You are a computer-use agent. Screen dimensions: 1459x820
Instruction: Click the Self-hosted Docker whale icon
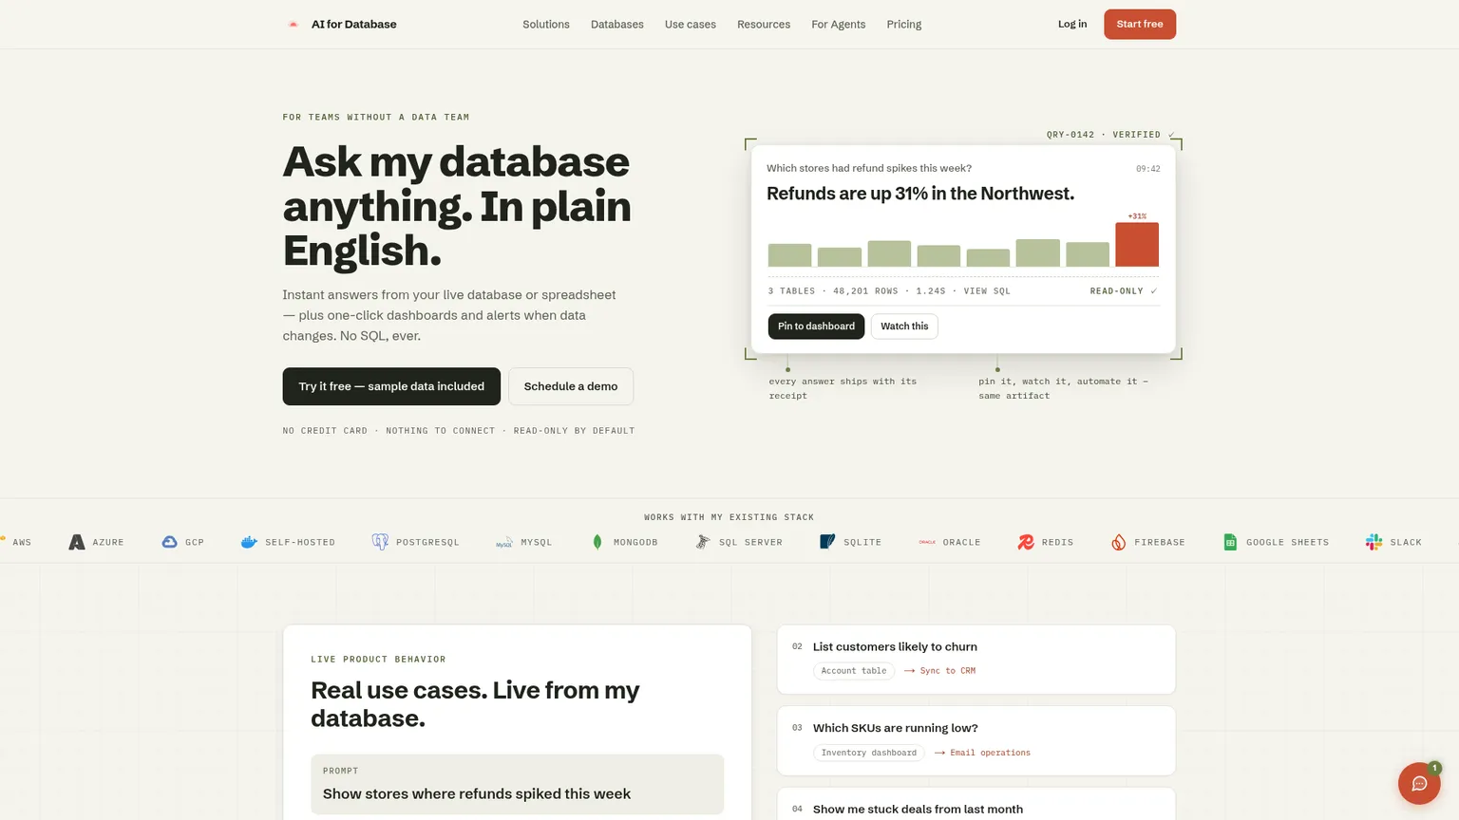tap(249, 542)
